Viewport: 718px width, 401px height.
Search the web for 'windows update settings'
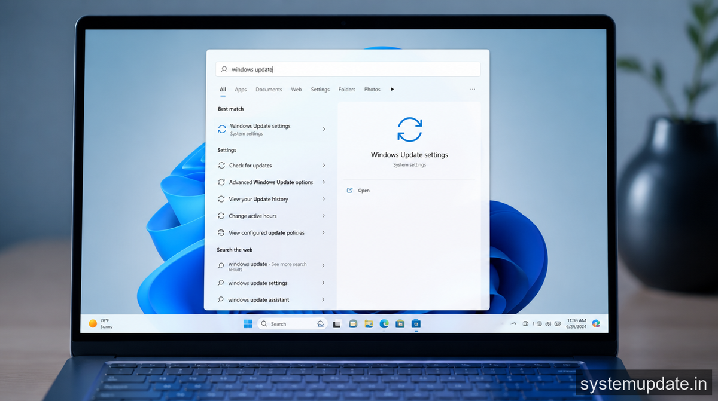(x=272, y=283)
